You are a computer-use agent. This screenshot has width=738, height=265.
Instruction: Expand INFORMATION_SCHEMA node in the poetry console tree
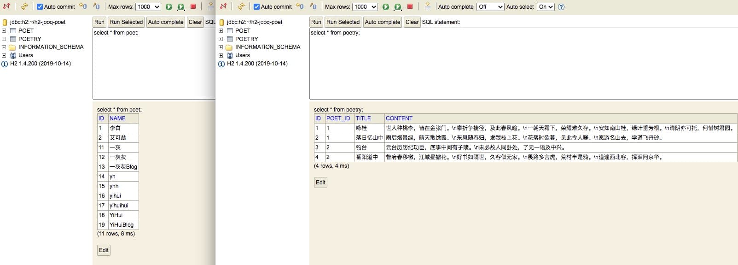tap(221, 47)
